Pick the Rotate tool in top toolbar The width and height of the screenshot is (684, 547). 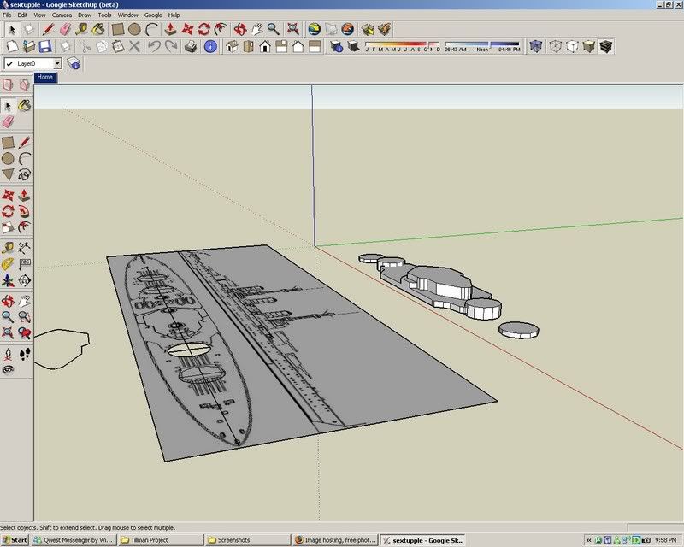[x=204, y=30]
